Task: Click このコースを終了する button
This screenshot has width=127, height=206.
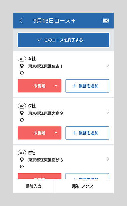Action: 63,40
